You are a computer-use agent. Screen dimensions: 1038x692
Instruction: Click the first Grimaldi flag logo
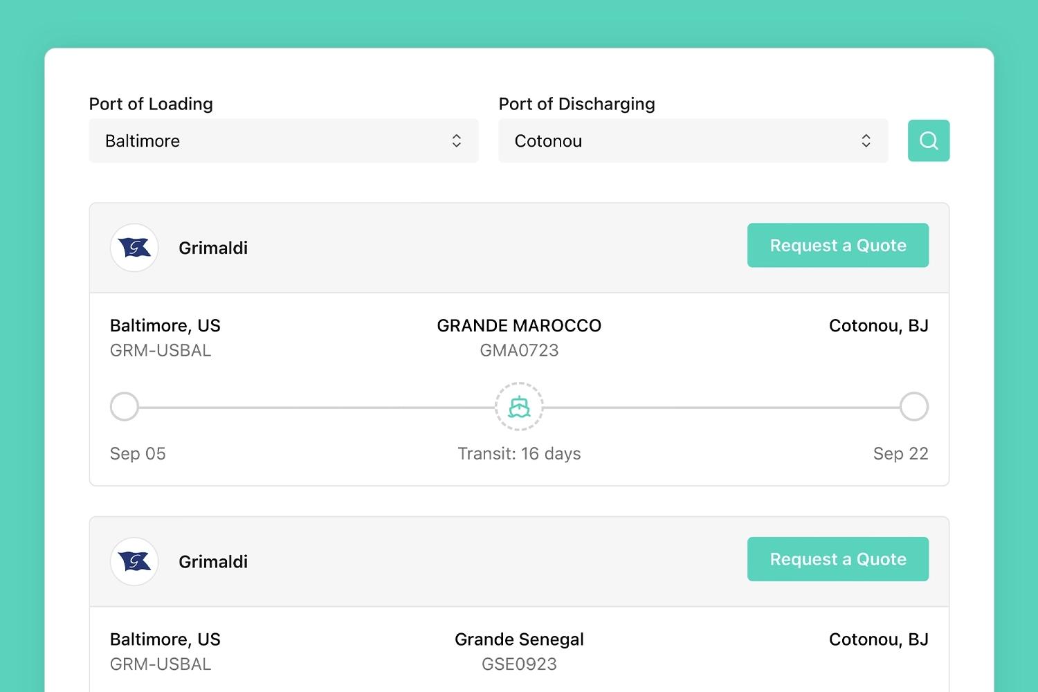[x=134, y=248]
